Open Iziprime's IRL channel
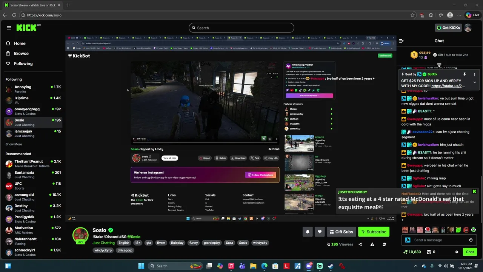Image resolution: width=483 pixels, height=272 pixels. [x=33, y=100]
